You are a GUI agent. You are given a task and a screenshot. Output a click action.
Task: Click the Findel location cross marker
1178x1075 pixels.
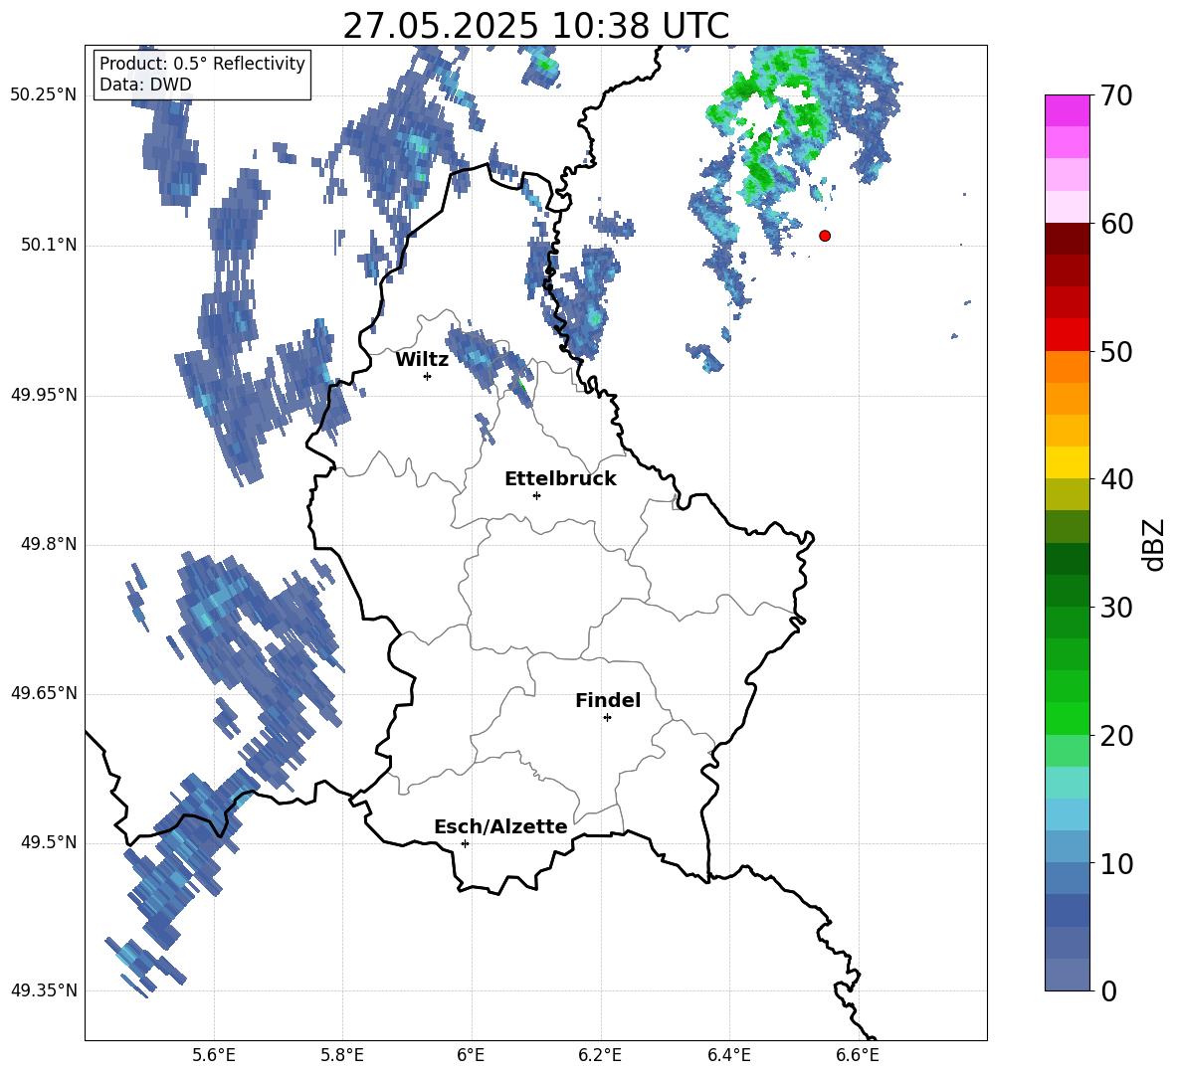click(607, 718)
